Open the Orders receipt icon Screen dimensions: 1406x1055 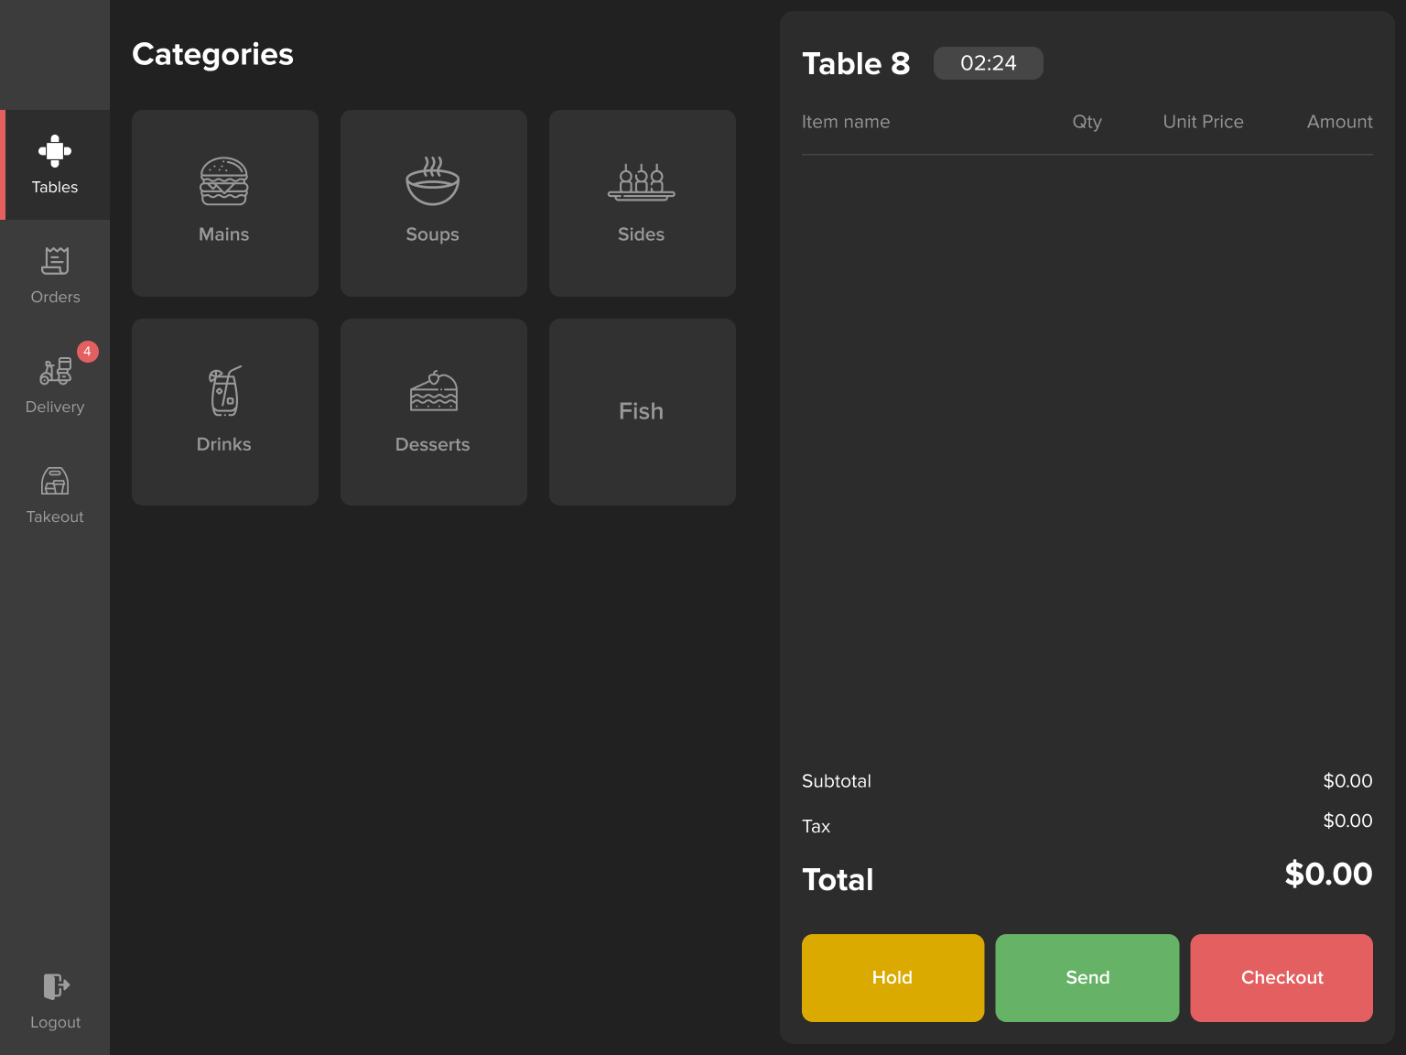[x=55, y=261]
